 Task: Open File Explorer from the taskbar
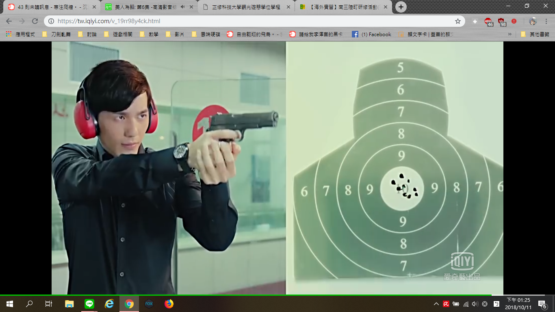coord(69,304)
